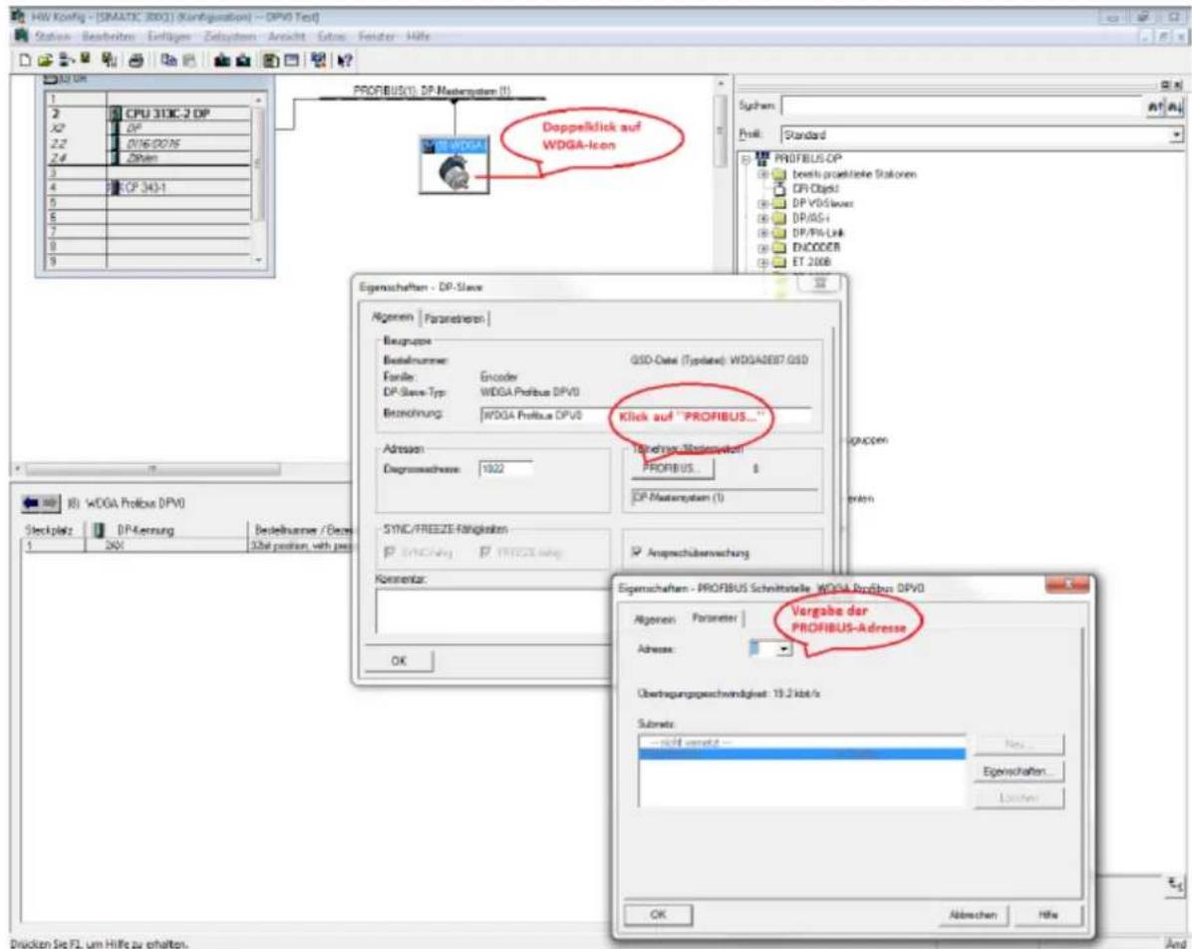Open the Station menu

(53, 37)
